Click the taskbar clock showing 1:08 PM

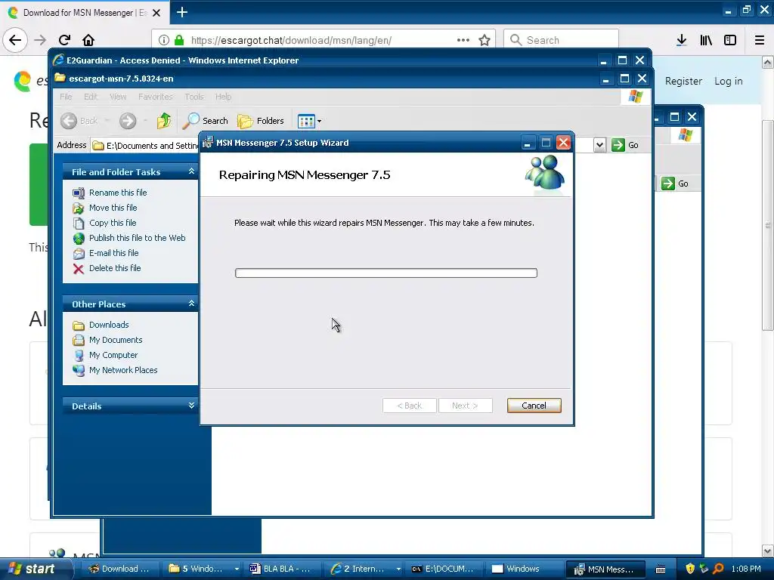[x=746, y=569]
